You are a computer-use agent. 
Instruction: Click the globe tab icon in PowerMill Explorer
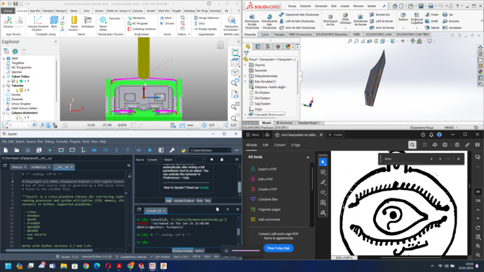15,51
